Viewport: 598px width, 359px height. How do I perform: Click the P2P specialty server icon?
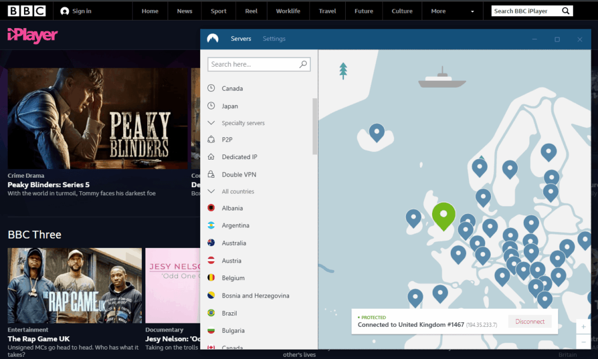(211, 140)
